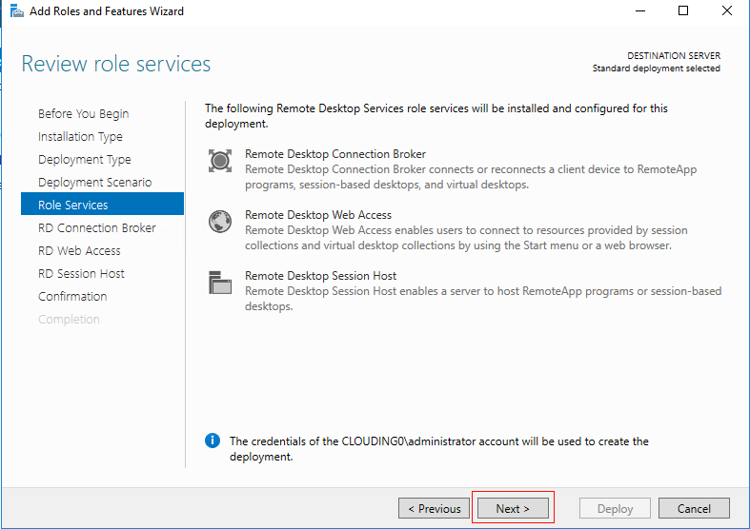Click the Review role services page title
This screenshot has height=529, width=750.
coord(115,64)
